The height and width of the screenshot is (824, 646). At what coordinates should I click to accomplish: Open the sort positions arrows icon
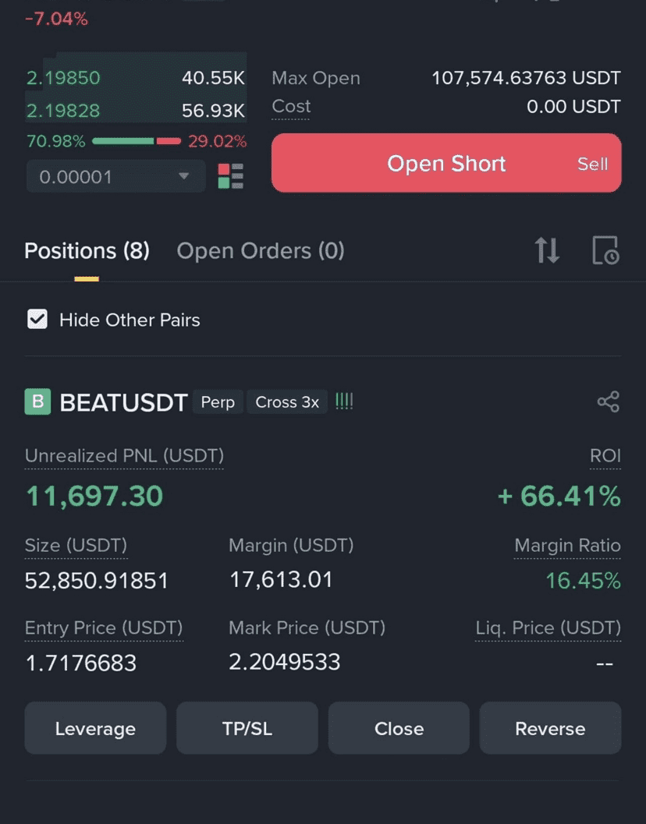pos(547,250)
